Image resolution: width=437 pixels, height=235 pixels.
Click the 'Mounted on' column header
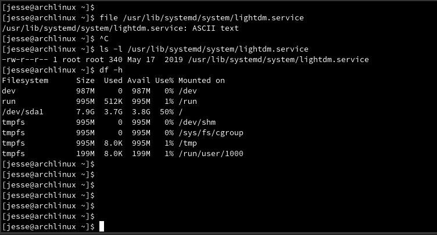point(202,81)
